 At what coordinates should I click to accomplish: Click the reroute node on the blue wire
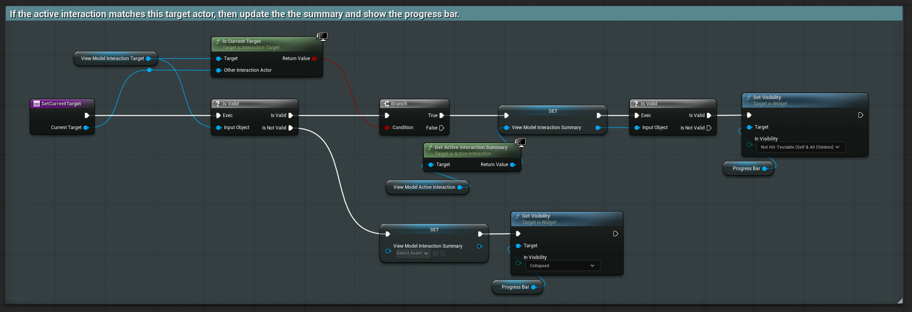[x=149, y=70]
